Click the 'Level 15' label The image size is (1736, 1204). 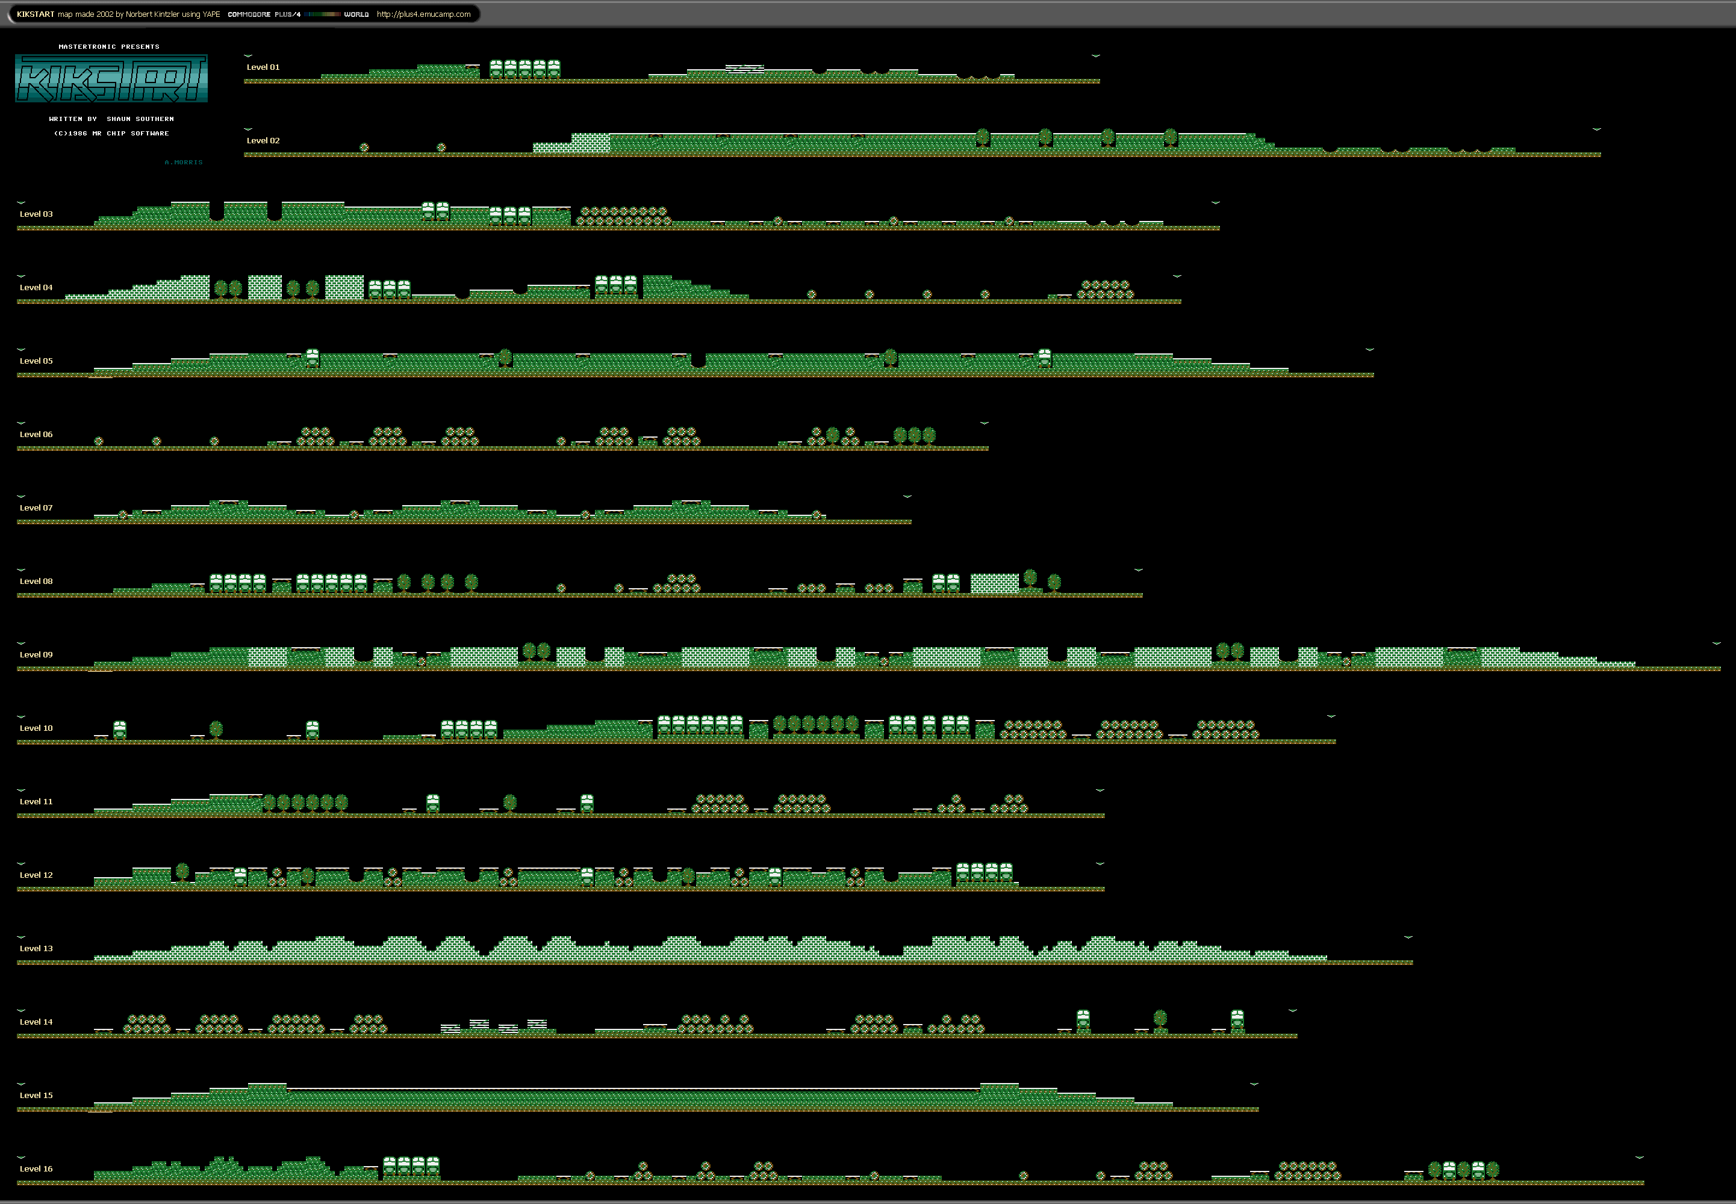pyautogui.click(x=36, y=1096)
